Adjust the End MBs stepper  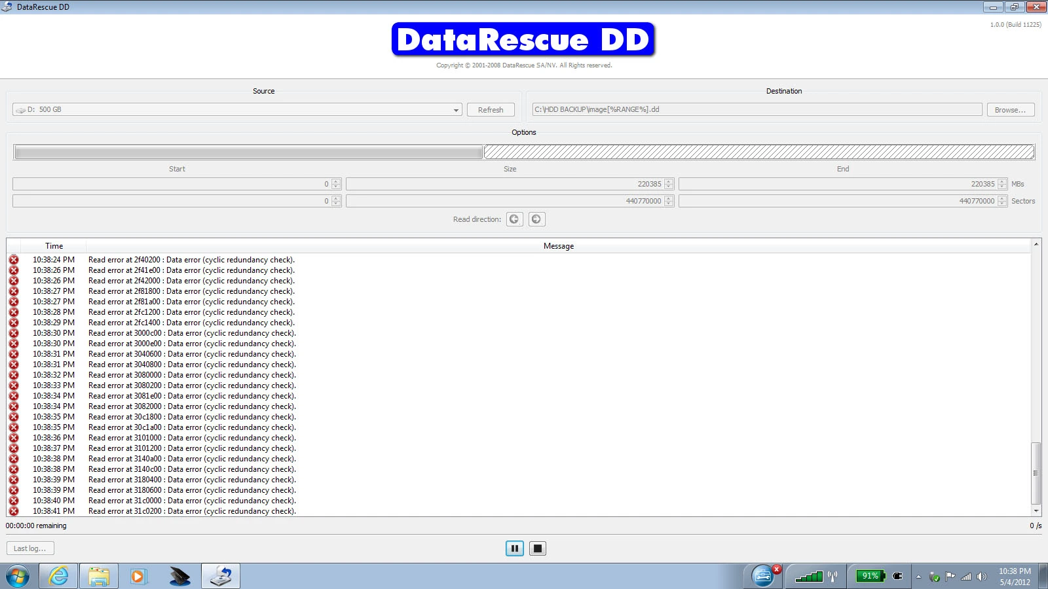click(x=1002, y=184)
